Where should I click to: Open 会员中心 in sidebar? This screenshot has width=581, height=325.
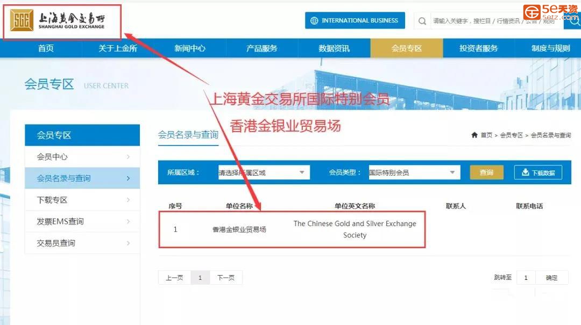pyautogui.click(x=82, y=156)
